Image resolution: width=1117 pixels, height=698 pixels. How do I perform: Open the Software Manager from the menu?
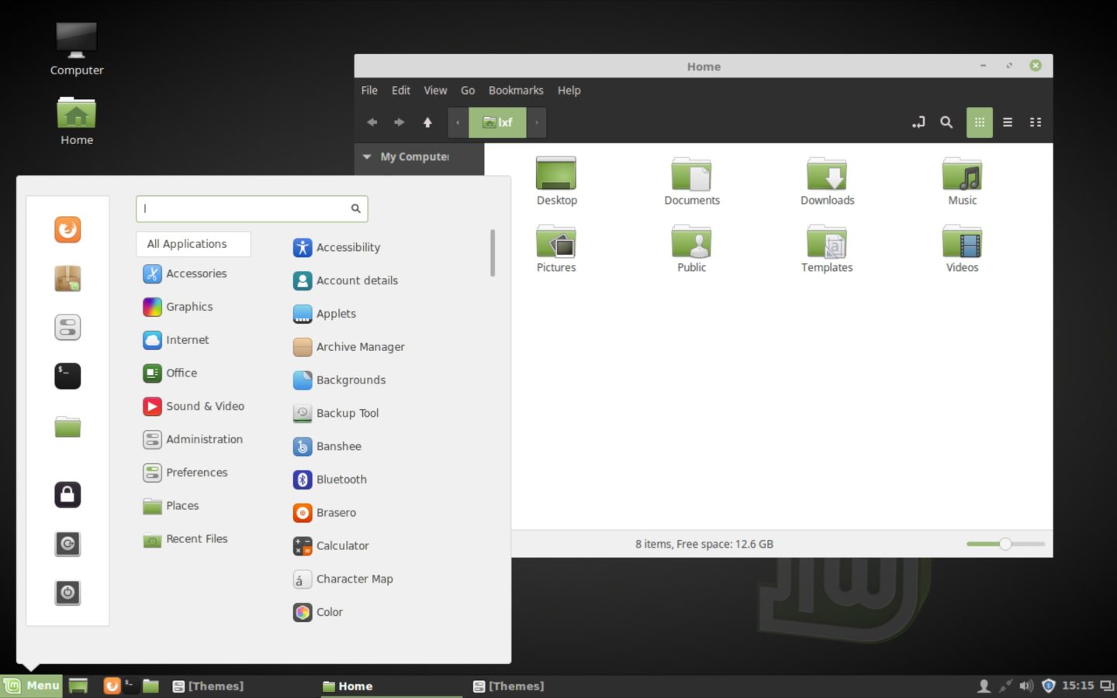click(67, 278)
